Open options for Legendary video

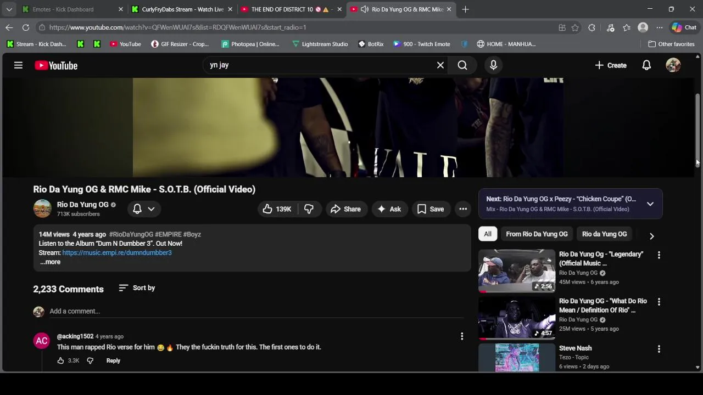click(x=659, y=255)
